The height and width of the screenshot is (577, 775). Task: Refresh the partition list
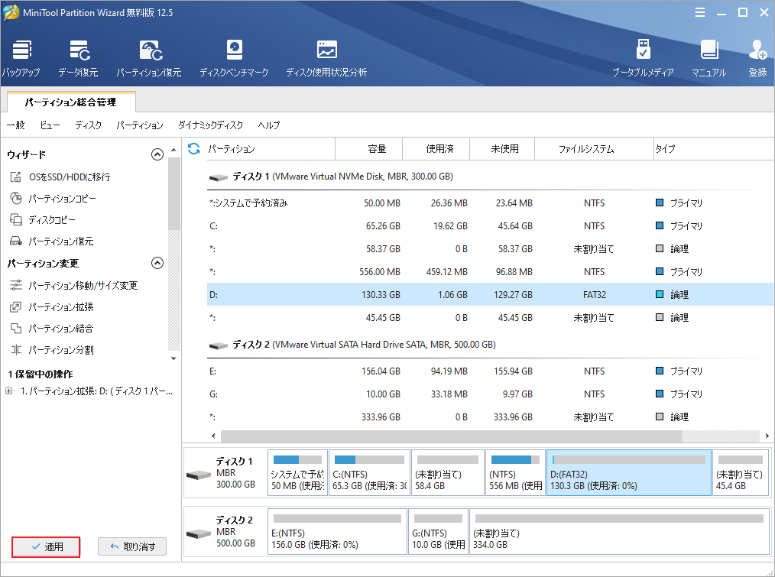(194, 148)
